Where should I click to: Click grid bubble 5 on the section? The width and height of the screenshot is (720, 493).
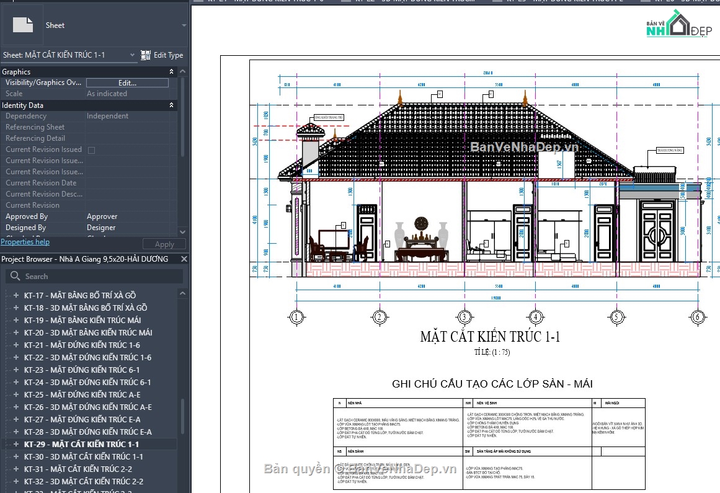(x=616, y=317)
